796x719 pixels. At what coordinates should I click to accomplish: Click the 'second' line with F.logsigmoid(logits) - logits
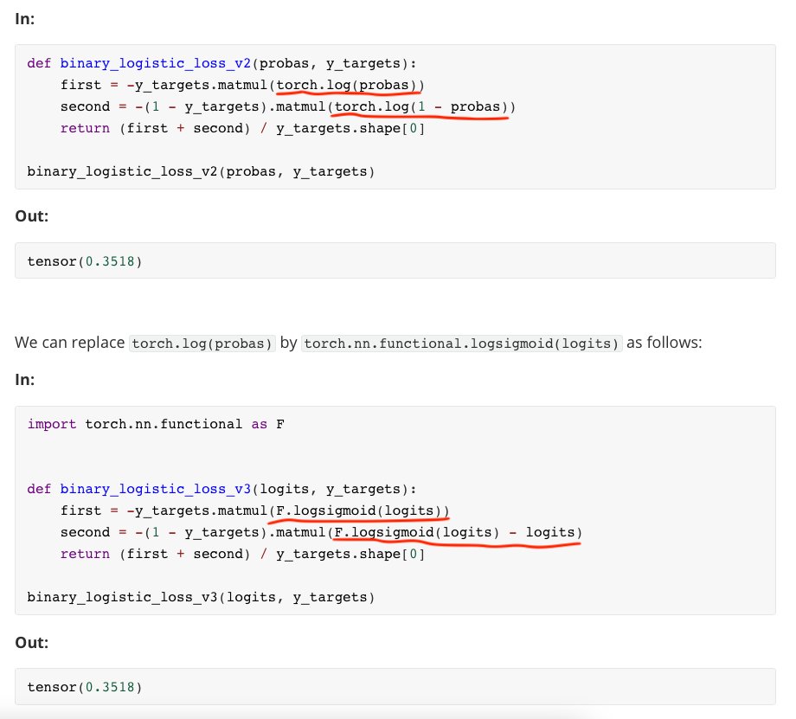coord(321,532)
